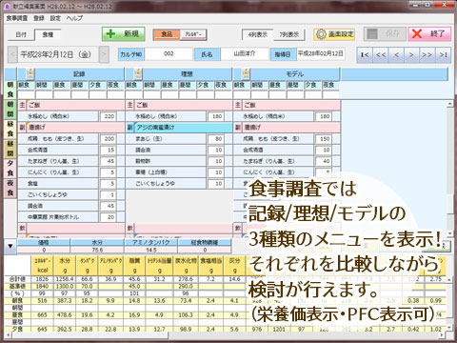Open the ヘルプ menu

(74, 18)
